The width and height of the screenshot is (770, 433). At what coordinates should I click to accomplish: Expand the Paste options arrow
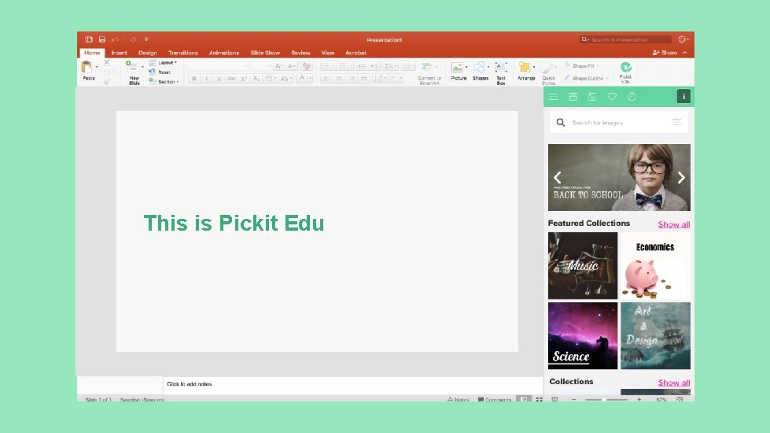coord(97,67)
